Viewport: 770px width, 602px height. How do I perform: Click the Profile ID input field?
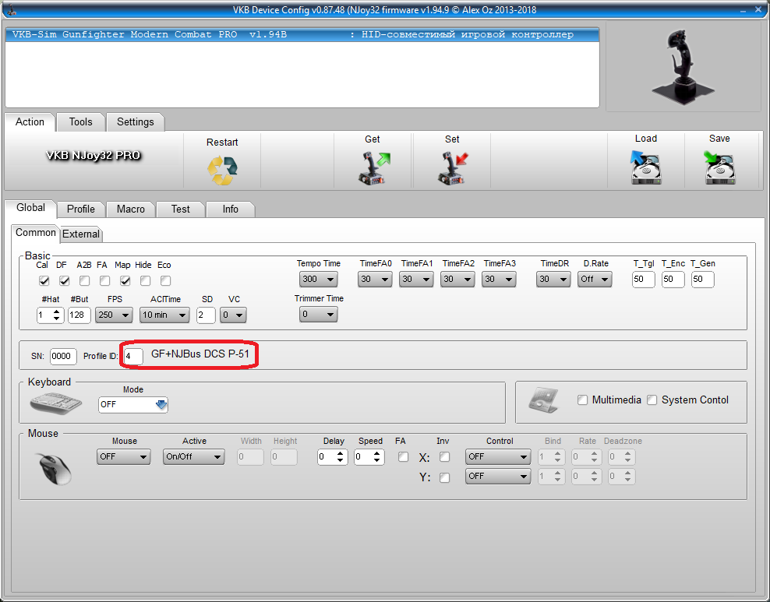(x=133, y=356)
